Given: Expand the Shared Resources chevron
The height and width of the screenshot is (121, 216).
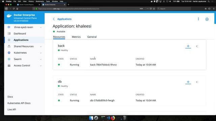Looking at the screenshot, I should (41, 46).
